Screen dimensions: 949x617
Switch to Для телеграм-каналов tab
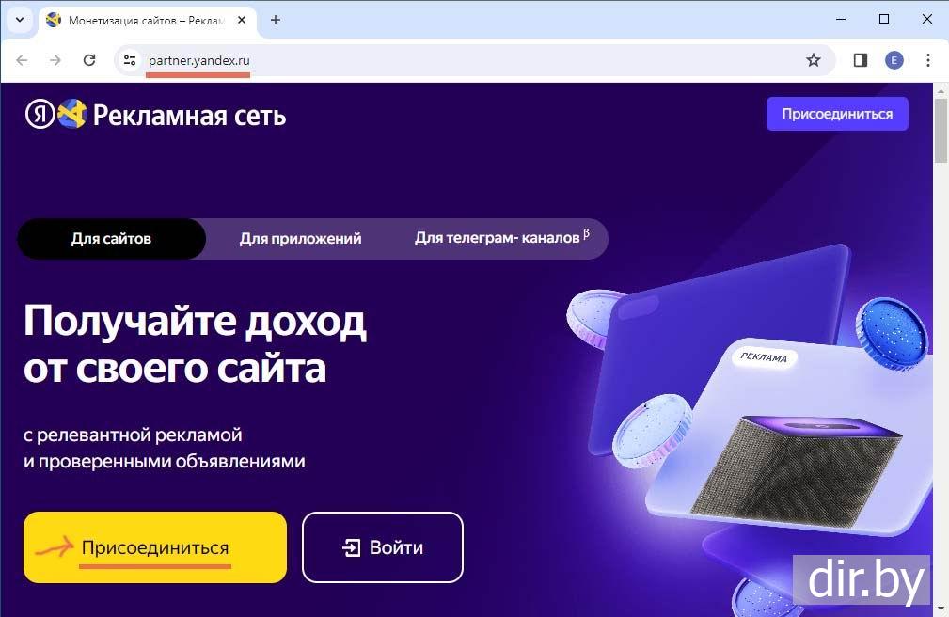(501, 238)
